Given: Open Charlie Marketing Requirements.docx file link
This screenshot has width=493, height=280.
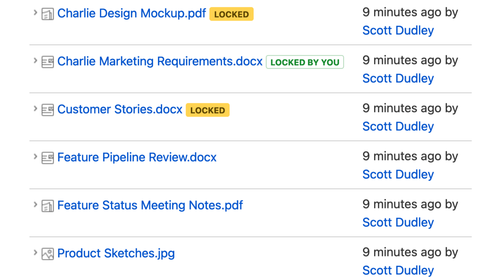Looking at the screenshot, I should 160,62.
